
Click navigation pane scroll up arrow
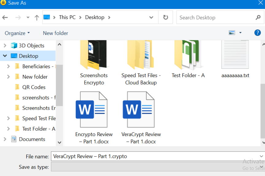[x=60, y=45]
